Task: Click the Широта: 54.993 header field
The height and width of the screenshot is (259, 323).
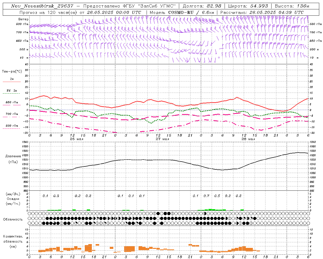Action: [x=248, y=6]
